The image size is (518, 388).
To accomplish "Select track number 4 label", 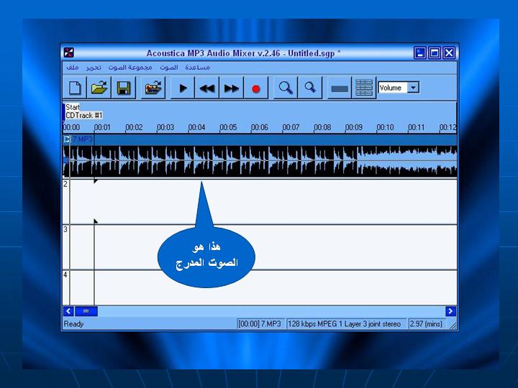I will tap(65, 274).
